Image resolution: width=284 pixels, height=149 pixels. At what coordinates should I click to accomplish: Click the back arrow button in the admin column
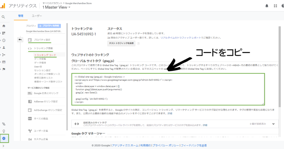pos(20,40)
